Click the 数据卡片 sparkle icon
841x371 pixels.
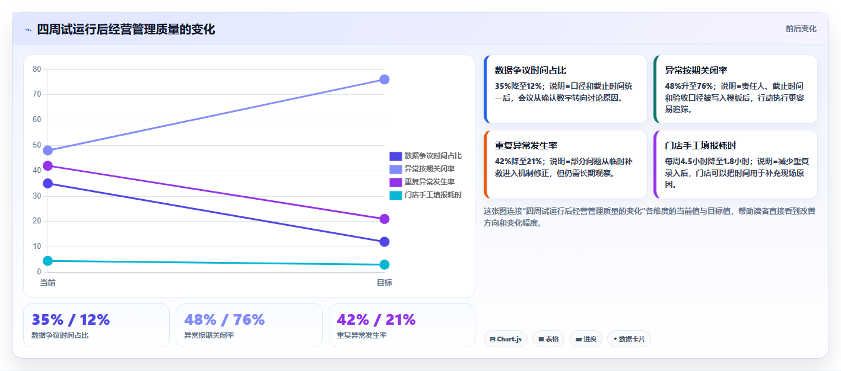615,340
